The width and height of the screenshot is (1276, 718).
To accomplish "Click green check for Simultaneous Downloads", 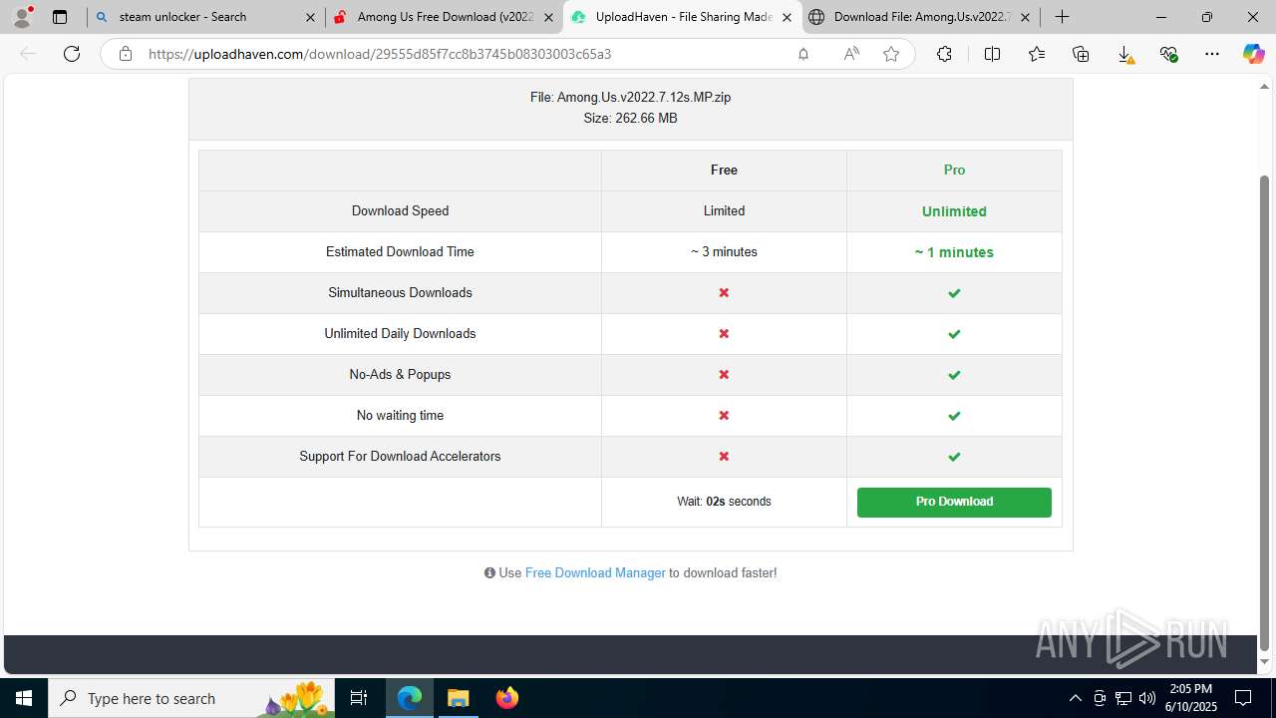I will pyautogui.click(x=954, y=293).
